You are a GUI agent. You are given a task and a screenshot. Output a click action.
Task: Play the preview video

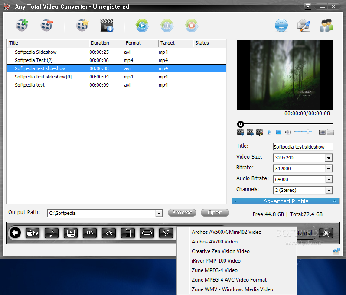269,132
